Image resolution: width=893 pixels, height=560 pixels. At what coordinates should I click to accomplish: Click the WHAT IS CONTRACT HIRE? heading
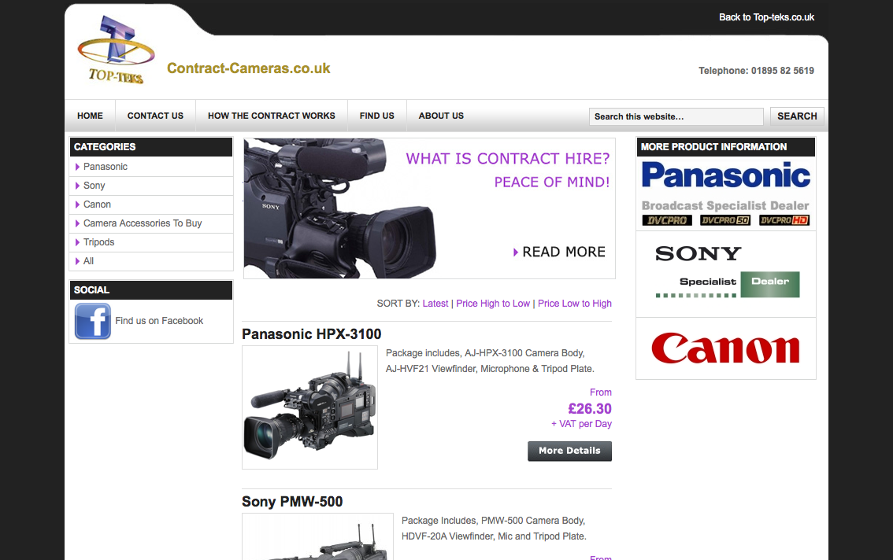tap(507, 159)
